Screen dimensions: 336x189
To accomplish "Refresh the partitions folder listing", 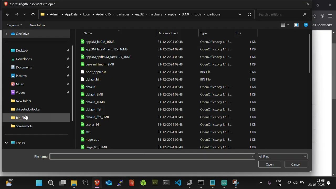I will (x=250, y=14).
